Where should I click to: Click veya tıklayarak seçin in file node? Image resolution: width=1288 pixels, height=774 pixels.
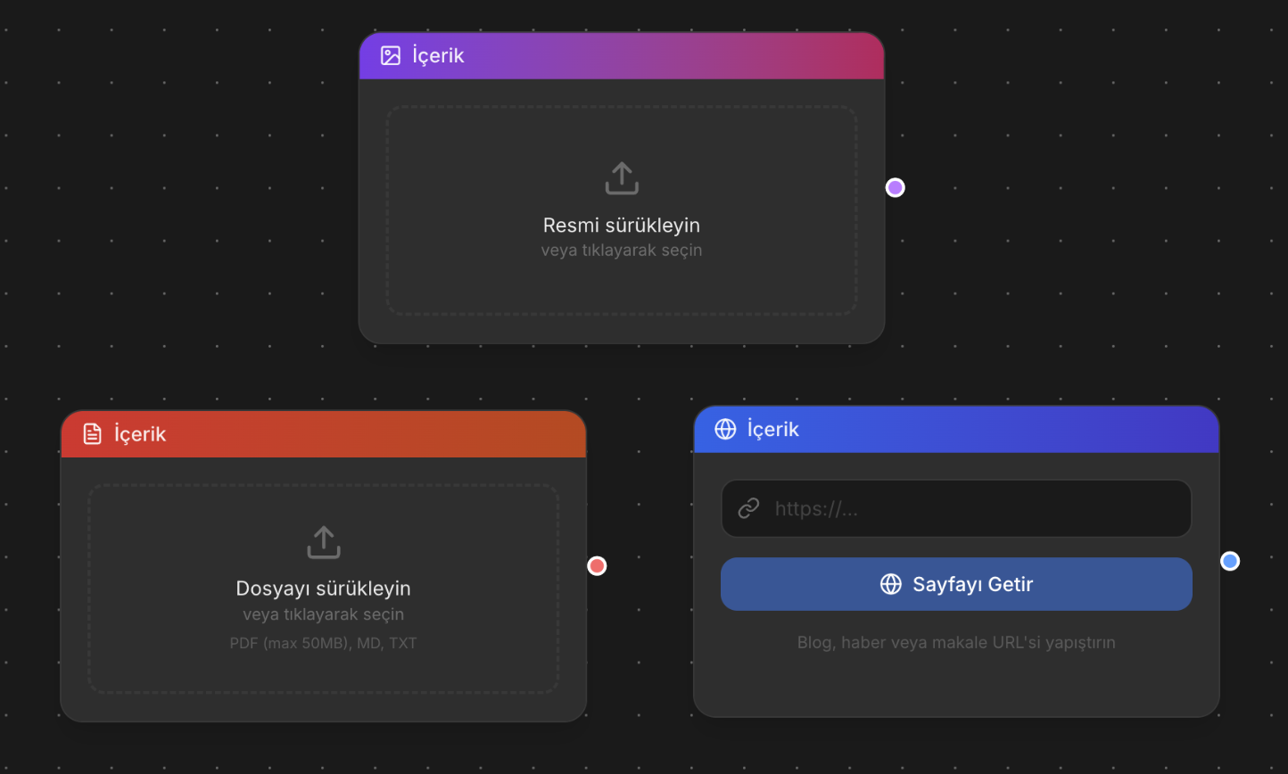click(324, 614)
